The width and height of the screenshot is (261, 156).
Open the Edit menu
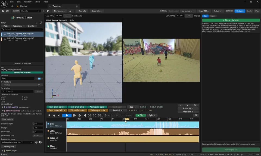tap(19, 2)
